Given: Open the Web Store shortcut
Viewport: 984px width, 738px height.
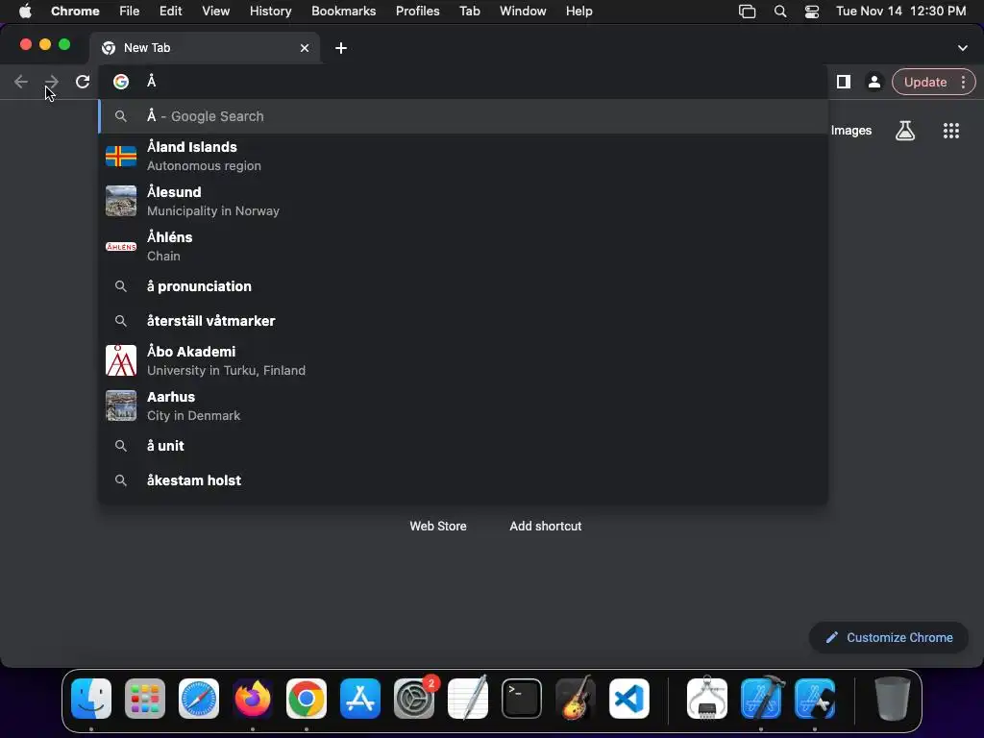Looking at the screenshot, I should [x=438, y=526].
